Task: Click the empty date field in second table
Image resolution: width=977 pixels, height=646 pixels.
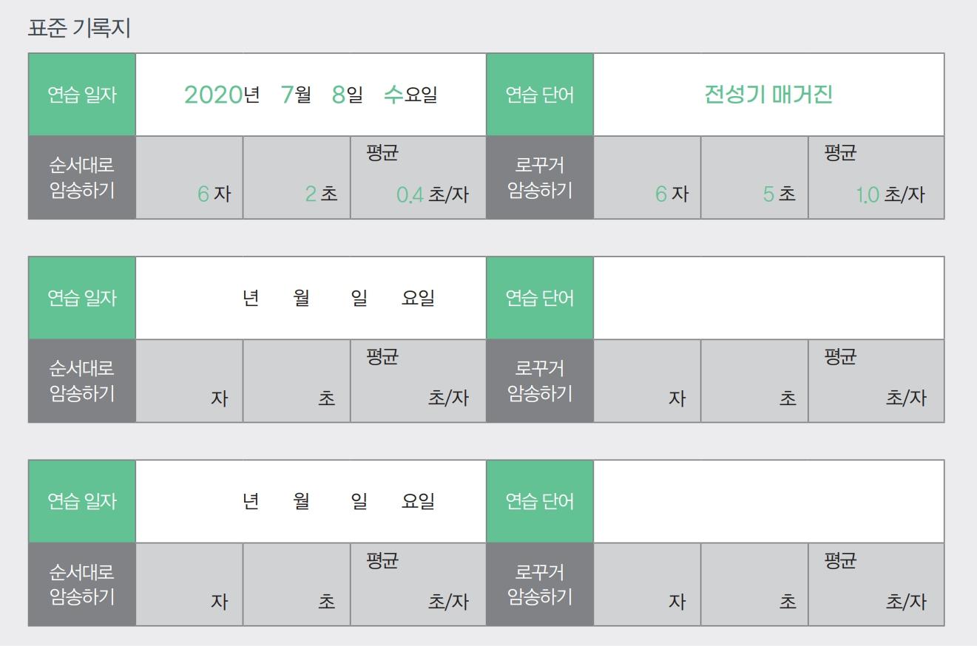Action: pos(311,298)
